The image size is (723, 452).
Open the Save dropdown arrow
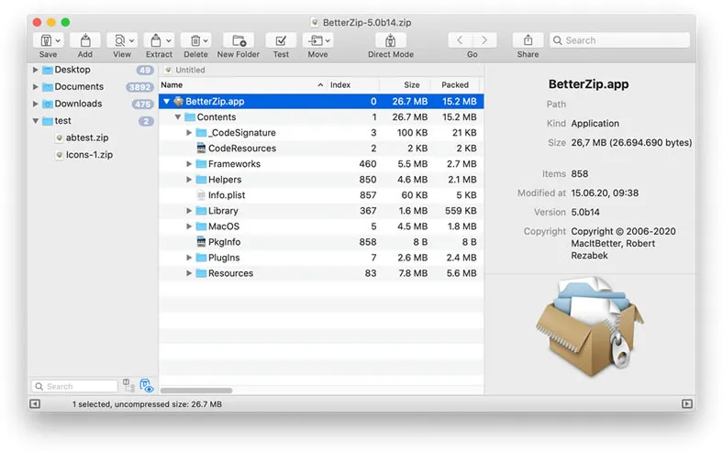(58, 40)
